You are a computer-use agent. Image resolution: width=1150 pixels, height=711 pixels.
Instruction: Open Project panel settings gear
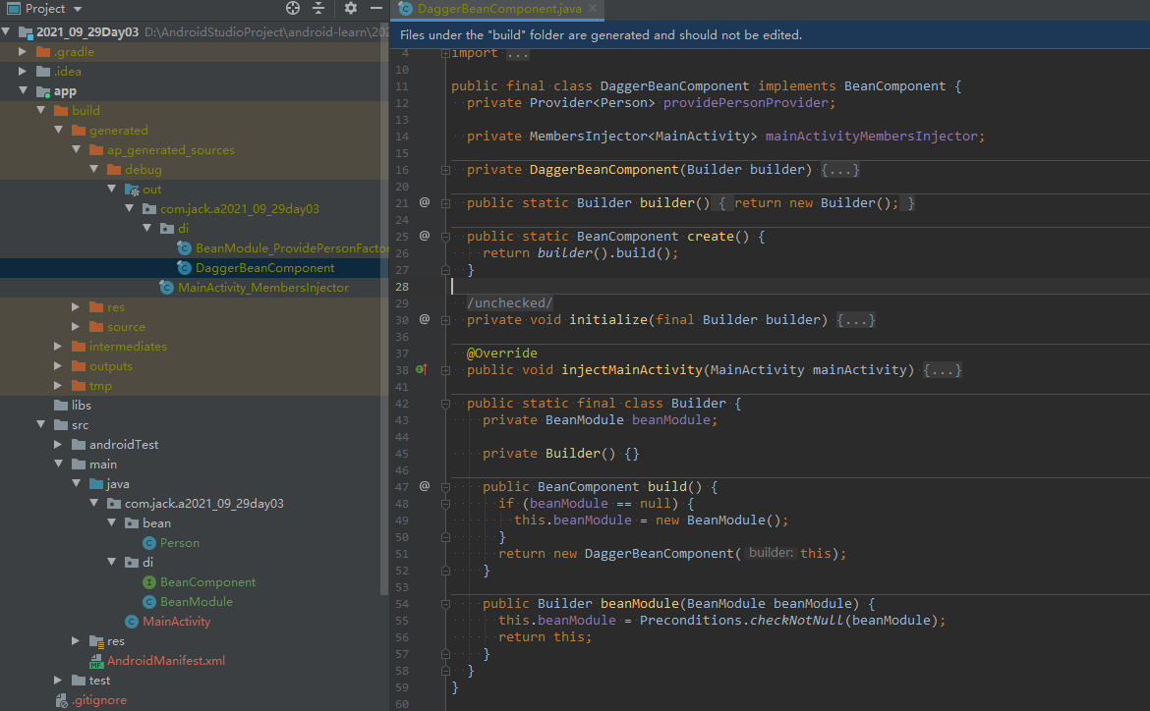(351, 8)
